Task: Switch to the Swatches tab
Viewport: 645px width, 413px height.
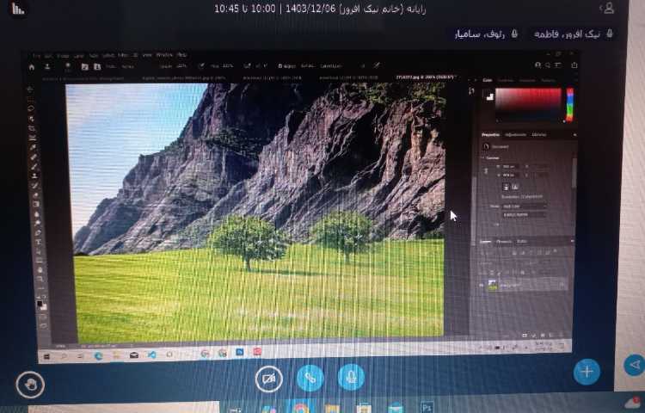Action: click(x=506, y=80)
